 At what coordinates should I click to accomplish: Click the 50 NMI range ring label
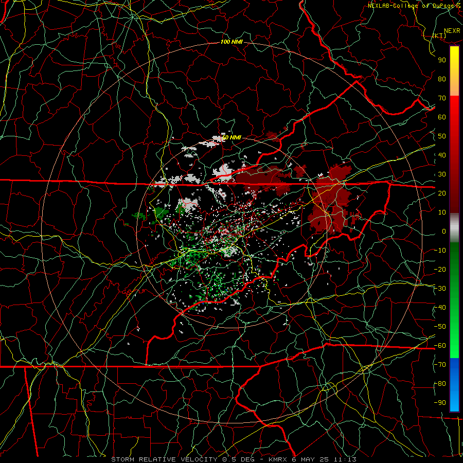pyautogui.click(x=232, y=137)
